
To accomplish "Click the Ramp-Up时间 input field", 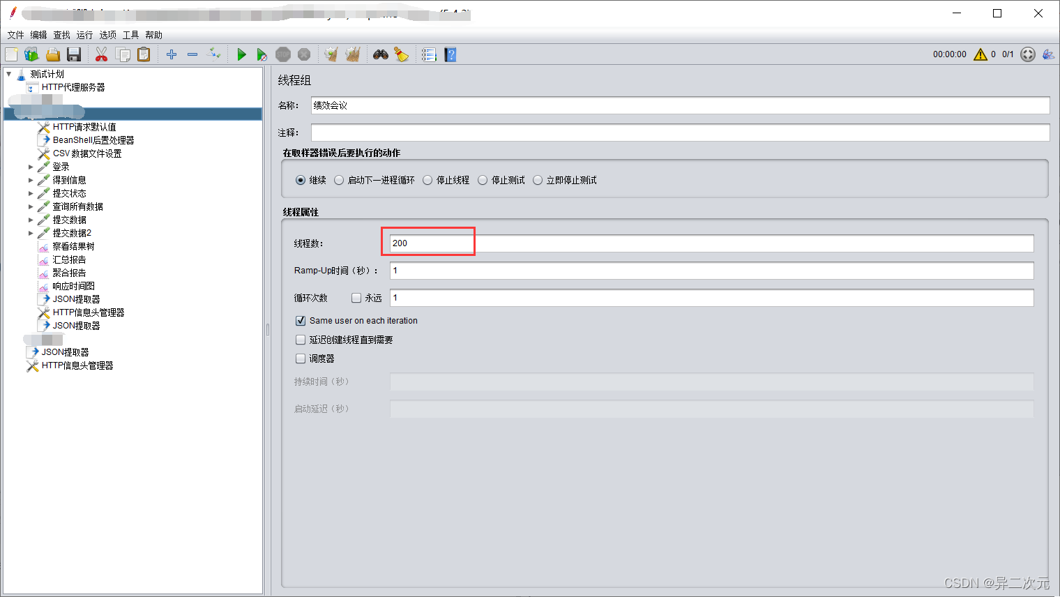I will pyautogui.click(x=711, y=271).
